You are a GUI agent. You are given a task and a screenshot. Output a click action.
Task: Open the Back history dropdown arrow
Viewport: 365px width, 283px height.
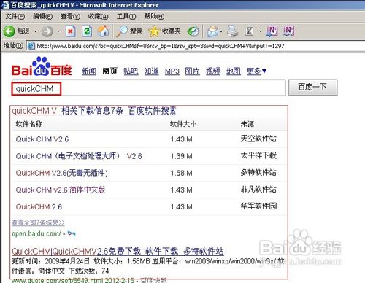click(x=36, y=31)
